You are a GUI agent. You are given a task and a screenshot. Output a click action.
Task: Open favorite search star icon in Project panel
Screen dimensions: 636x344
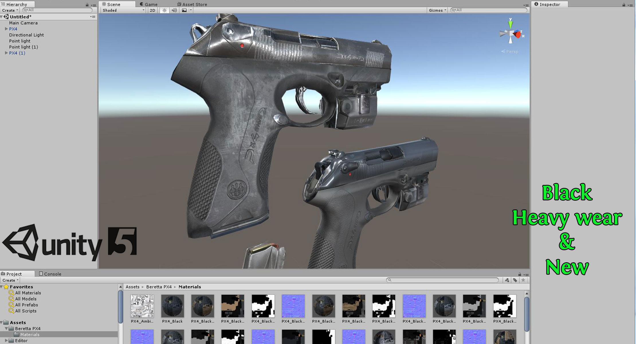pos(523,280)
